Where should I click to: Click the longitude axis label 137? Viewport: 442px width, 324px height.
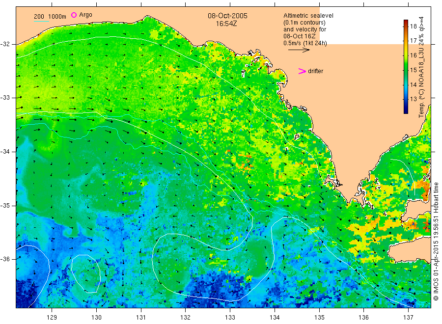[x=408, y=318]
